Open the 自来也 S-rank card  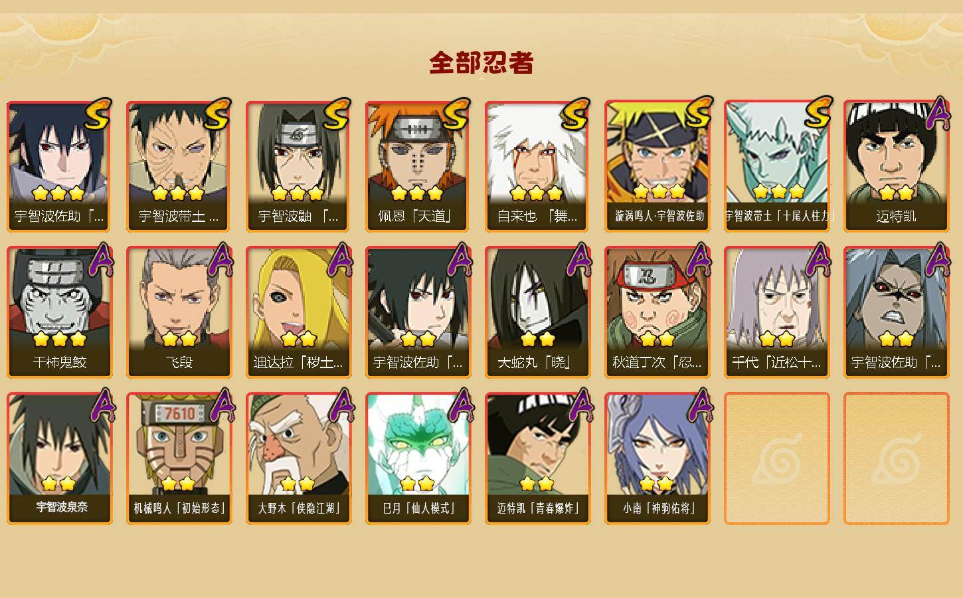(x=537, y=166)
